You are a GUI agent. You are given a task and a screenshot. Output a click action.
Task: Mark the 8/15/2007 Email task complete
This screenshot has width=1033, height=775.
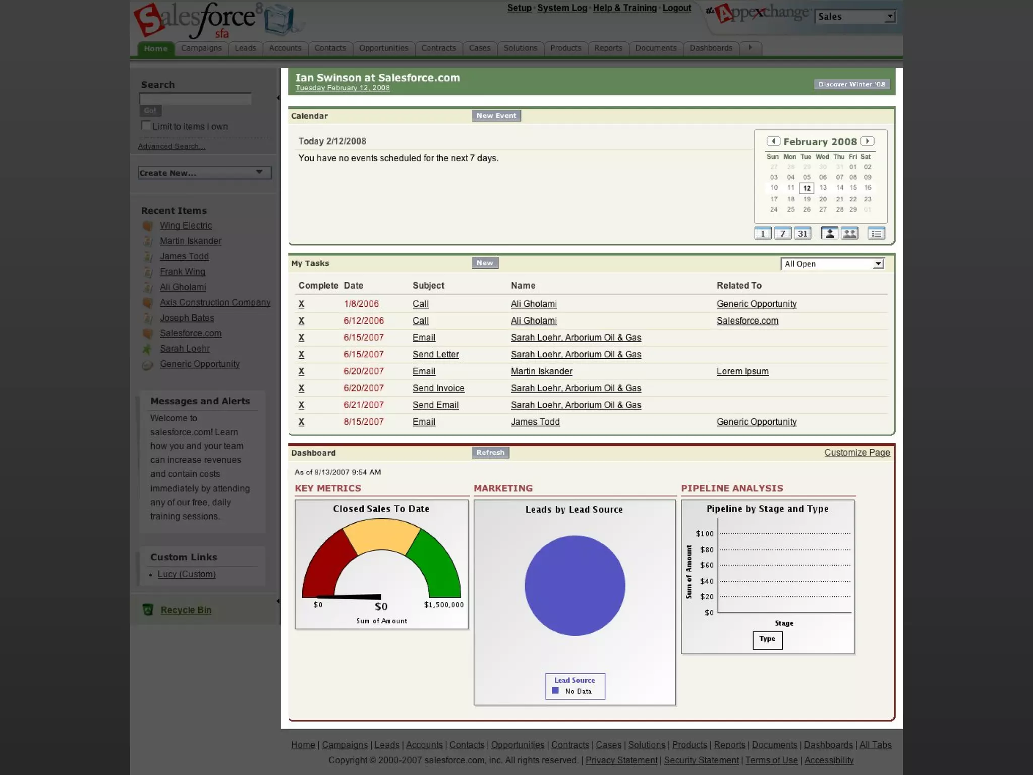tap(301, 422)
